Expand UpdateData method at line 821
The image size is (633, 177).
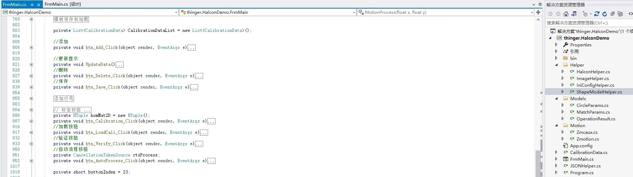coord(31,64)
